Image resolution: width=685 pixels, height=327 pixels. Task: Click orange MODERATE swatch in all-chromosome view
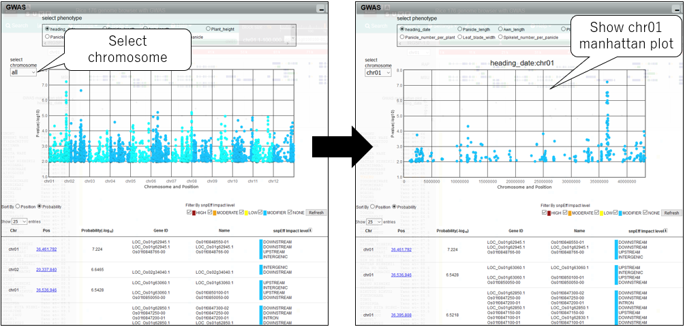tap(215, 213)
